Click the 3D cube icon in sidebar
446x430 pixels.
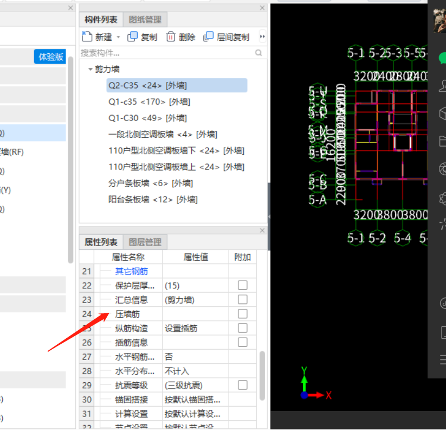click(443, 113)
